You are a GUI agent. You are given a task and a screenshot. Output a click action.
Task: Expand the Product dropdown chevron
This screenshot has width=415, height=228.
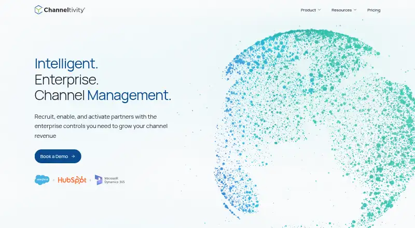(x=319, y=10)
